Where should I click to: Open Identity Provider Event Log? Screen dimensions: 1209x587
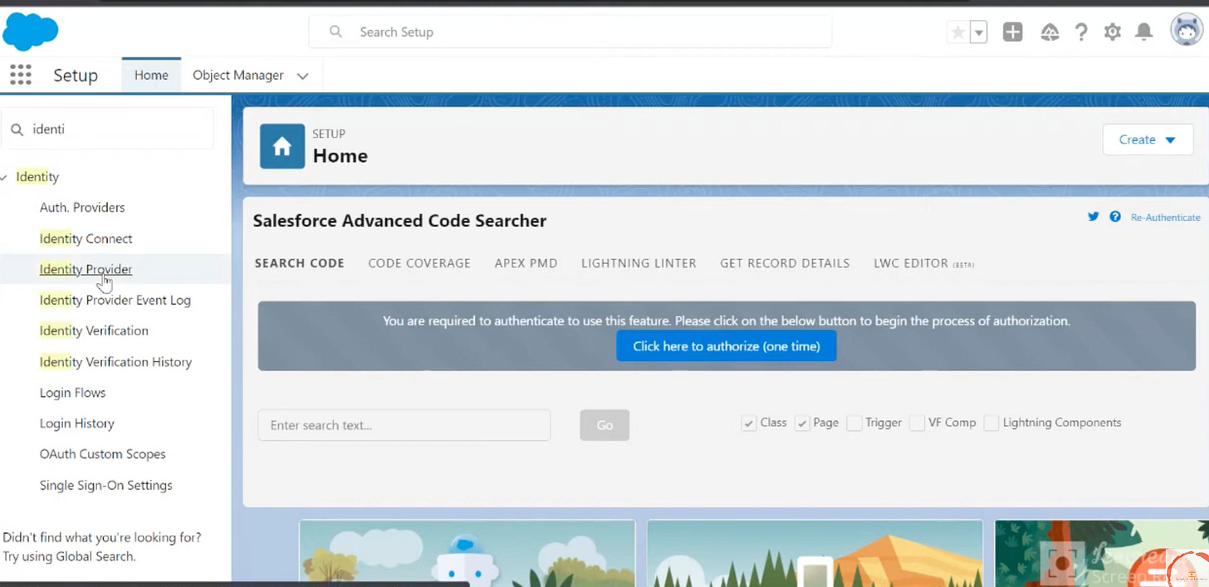coord(115,300)
